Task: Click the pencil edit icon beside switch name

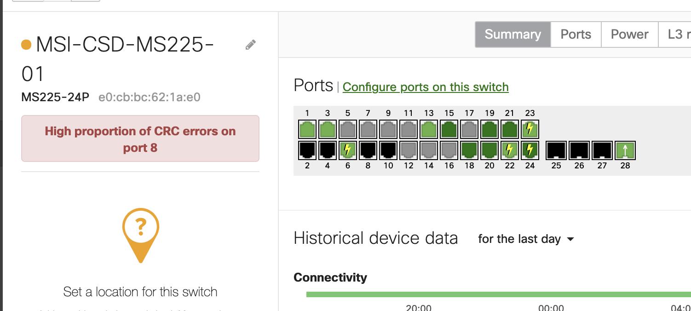Action: click(250, 45)
